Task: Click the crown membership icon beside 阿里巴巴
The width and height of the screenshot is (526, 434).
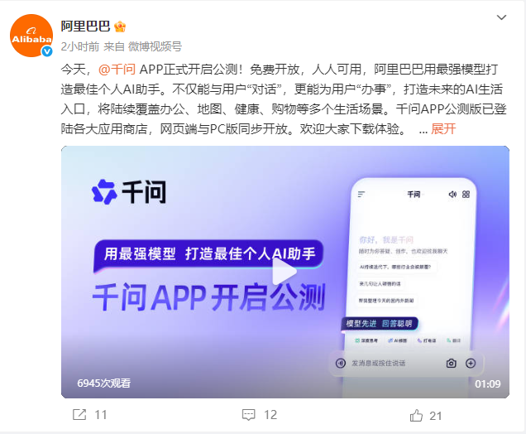Action: click(x=120, y=27)
